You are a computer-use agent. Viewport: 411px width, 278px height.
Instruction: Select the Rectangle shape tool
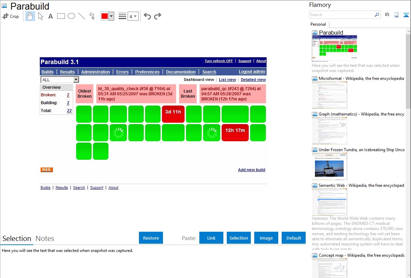(x=61, y=16)
